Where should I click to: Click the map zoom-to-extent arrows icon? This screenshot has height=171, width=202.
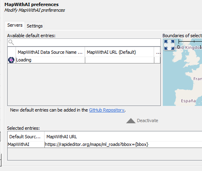click(169, 45)
